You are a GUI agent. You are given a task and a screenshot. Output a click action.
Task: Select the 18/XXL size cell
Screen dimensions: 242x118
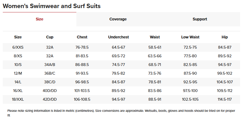click(18, 99)
